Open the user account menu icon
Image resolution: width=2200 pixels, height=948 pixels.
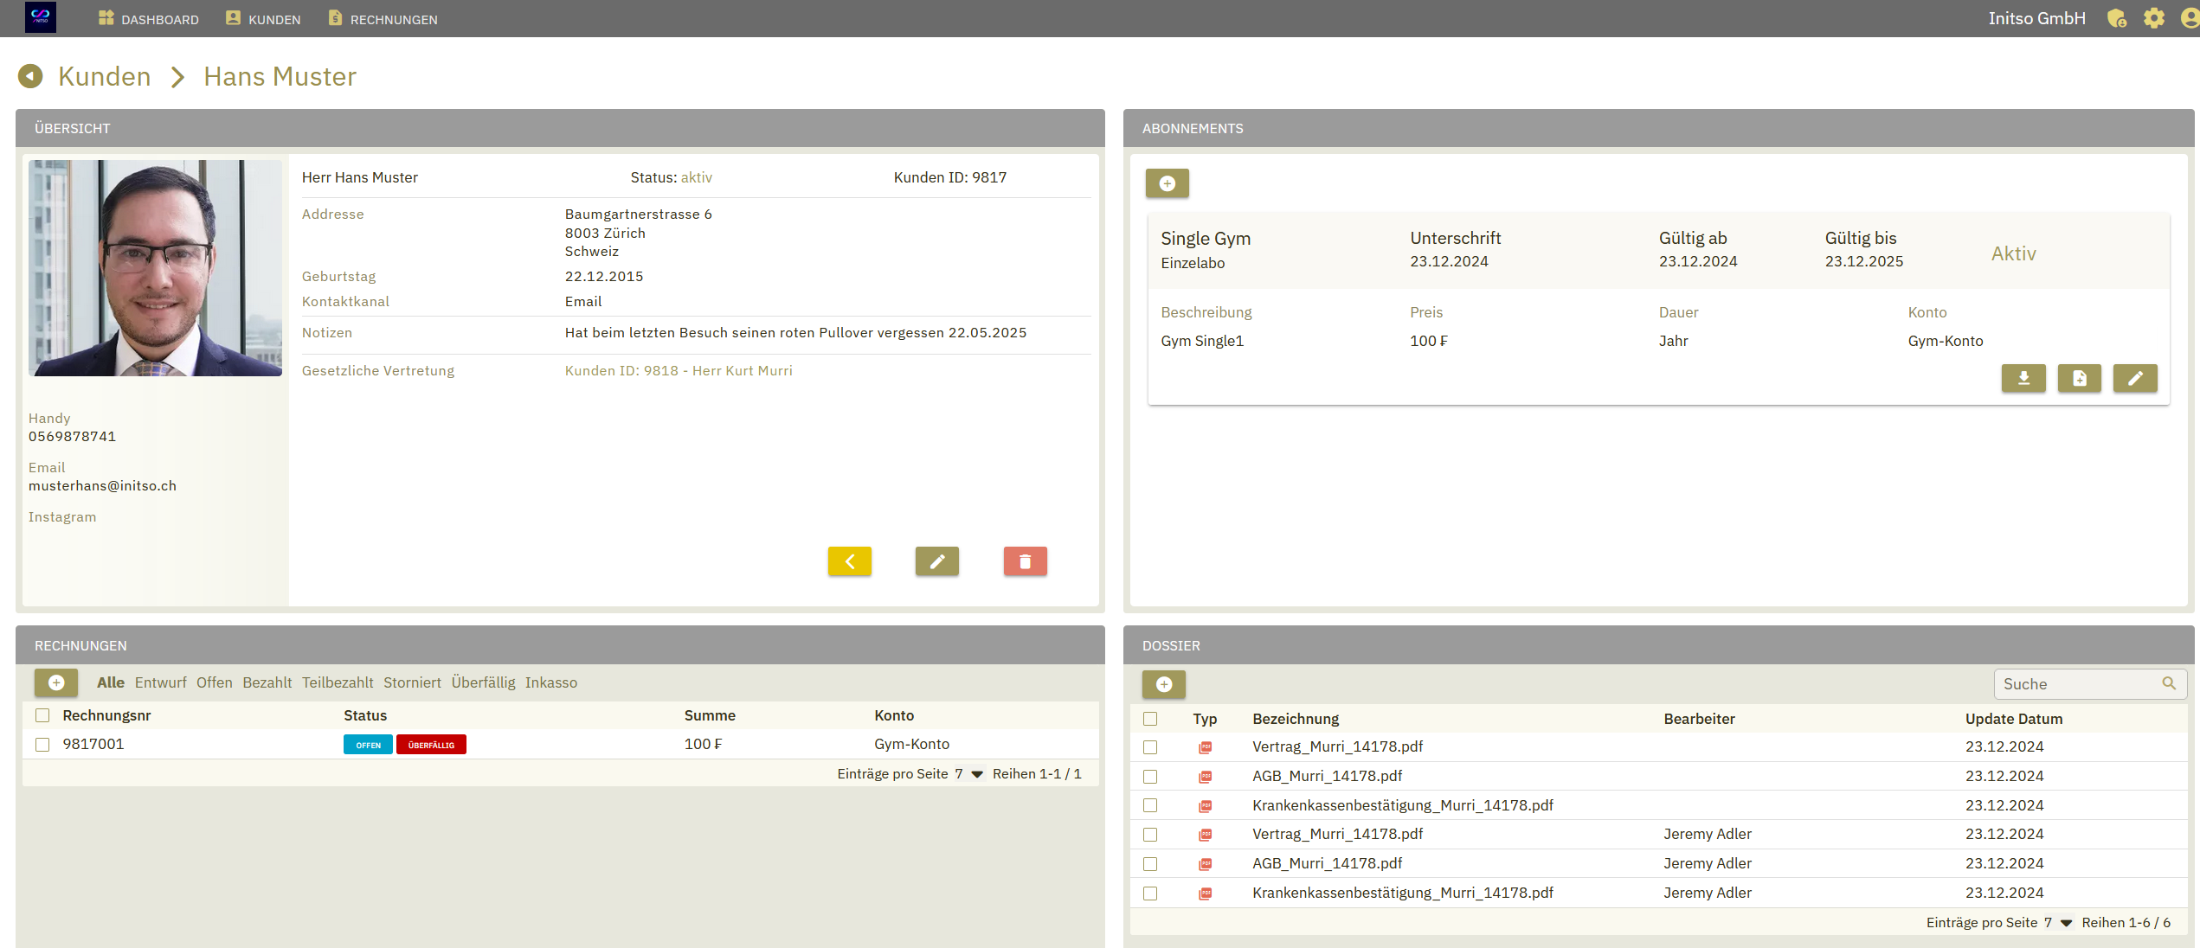click(x=2189, y=18)
